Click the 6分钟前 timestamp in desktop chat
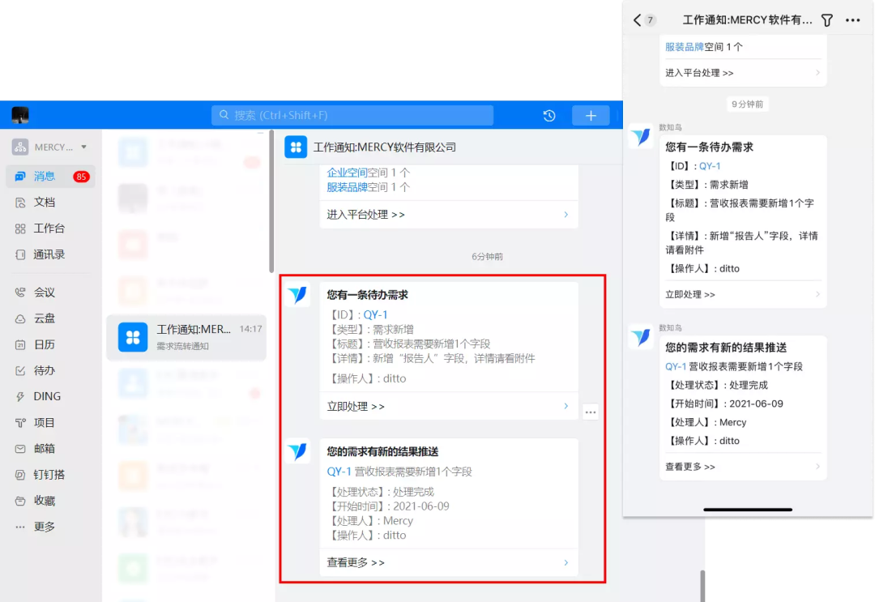 [x=487, y=257]
